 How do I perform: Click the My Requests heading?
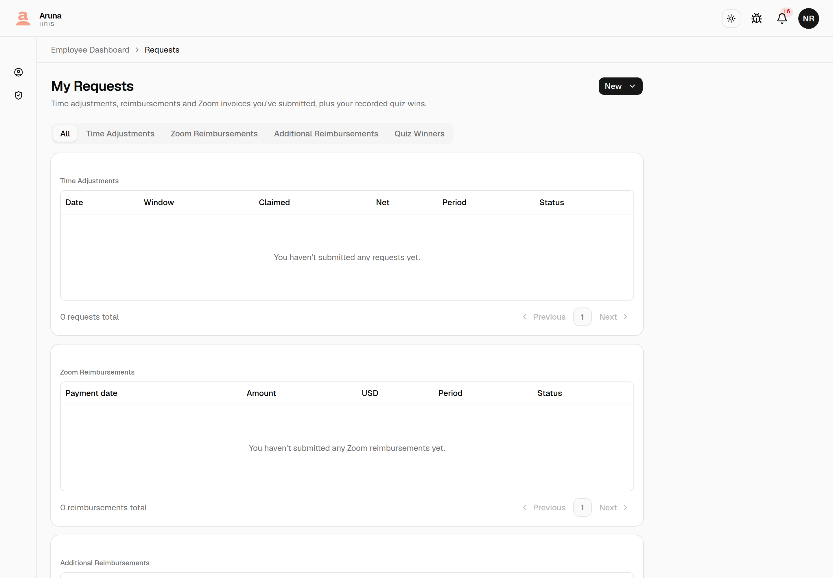pos(92,86)
